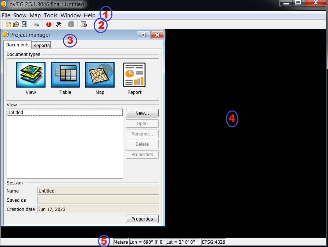Click the Meters status bar entry
This screenshot has width=328, height=247.
121,242
